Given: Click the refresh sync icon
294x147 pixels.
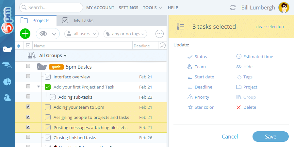Looking at the screenshot, I should [x=233, y=8].
